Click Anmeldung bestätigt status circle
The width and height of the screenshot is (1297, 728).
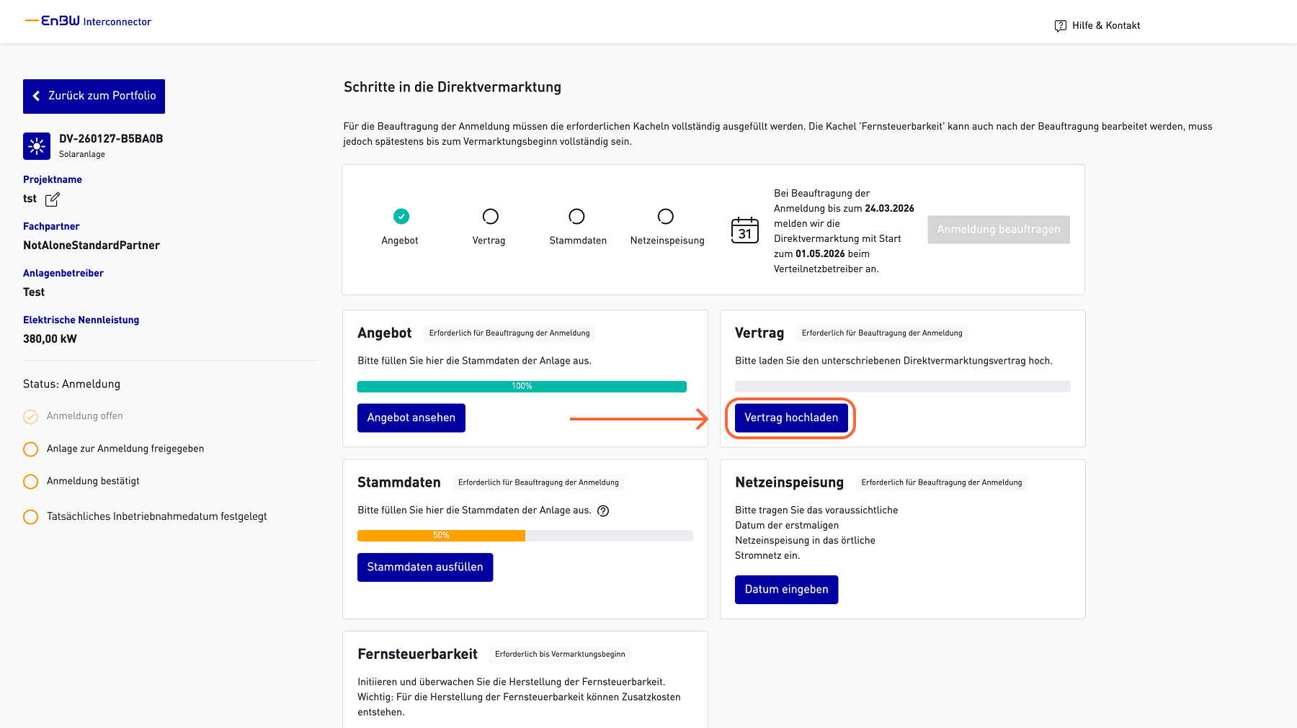coord(30,482)
